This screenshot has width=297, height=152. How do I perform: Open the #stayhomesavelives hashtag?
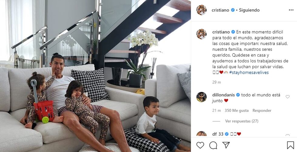pyautogui.click(x=249, y=72)
